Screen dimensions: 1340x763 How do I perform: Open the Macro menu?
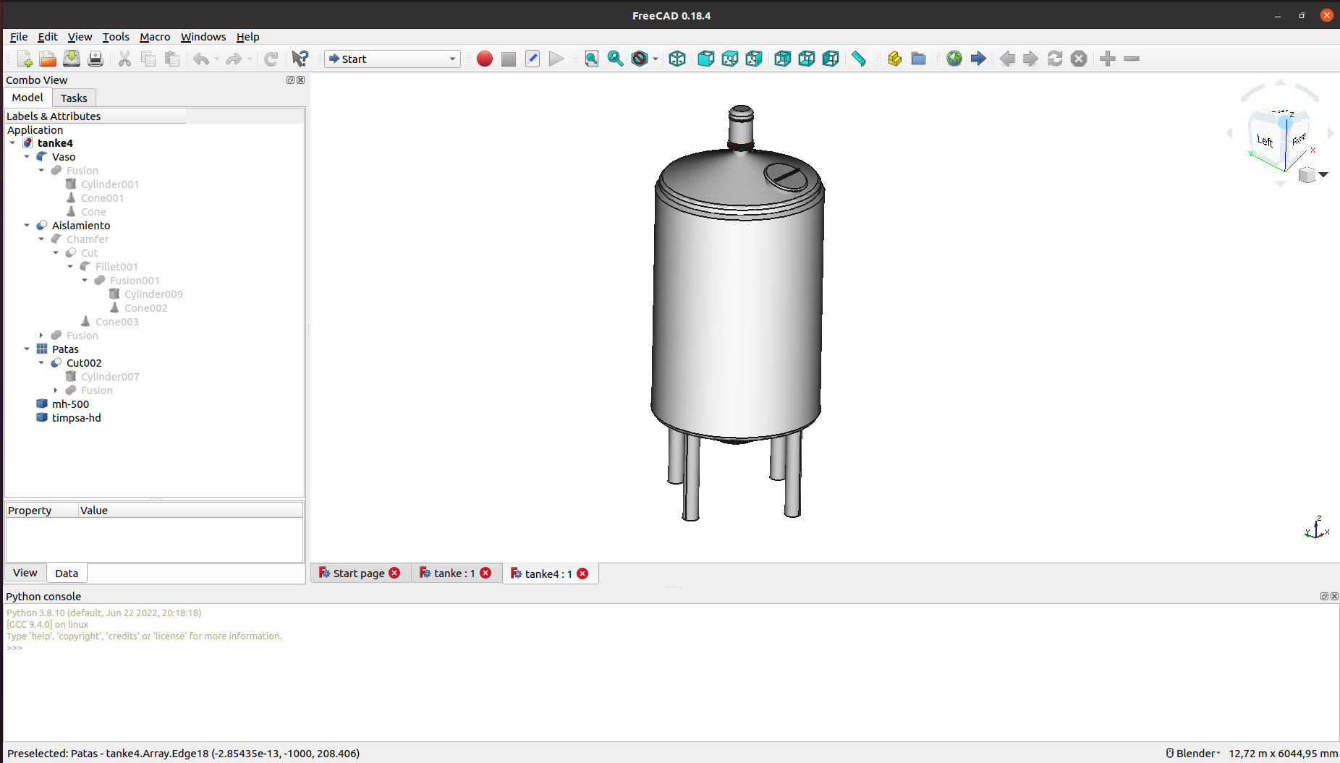tap(154, 37)
